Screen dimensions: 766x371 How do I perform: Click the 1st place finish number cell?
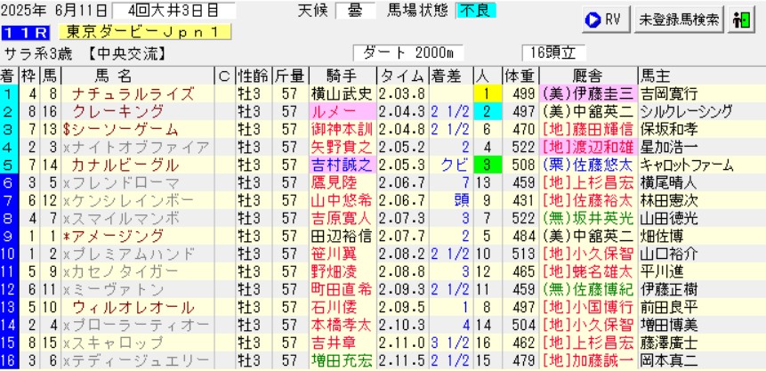[x=7, y=93]
